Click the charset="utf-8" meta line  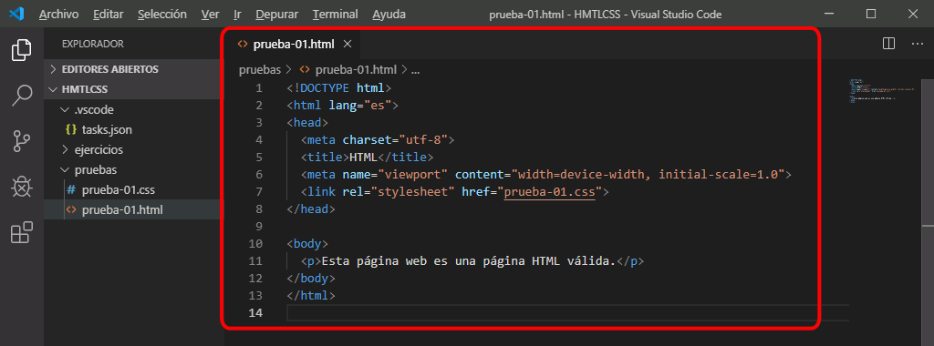click(x=378, y=139)
